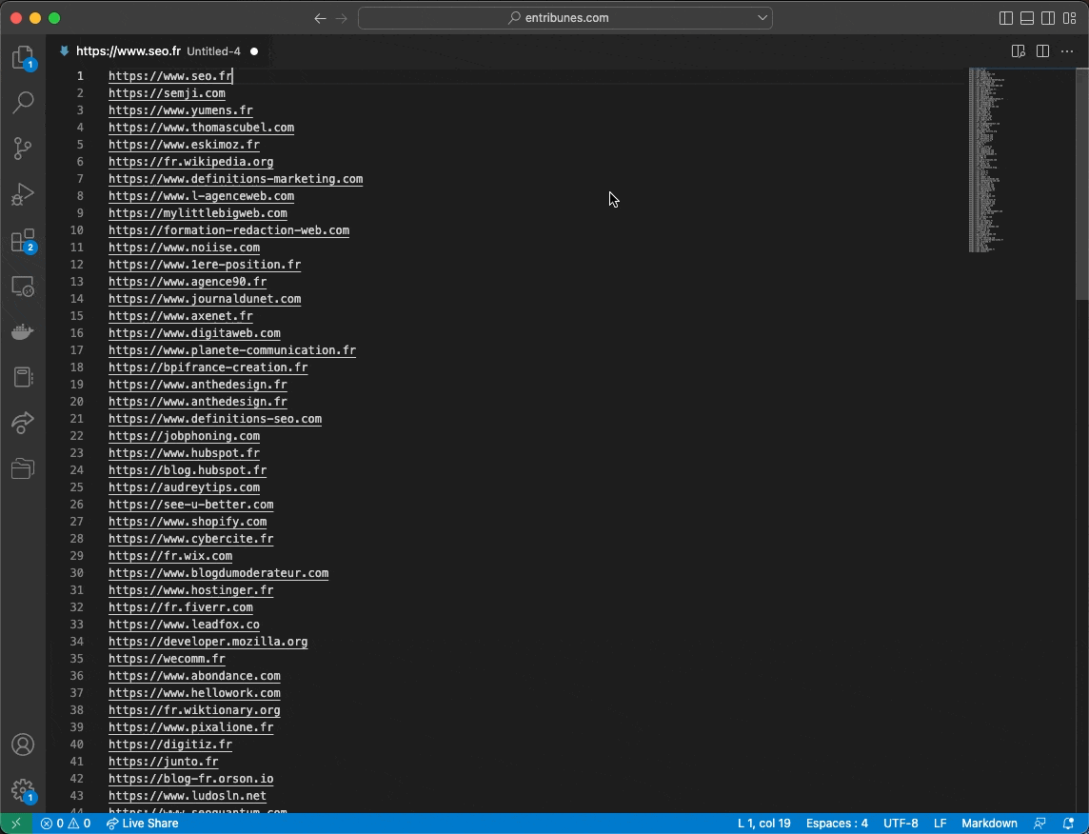Click the https://www.abondance.com line

(x=194, y=676)
